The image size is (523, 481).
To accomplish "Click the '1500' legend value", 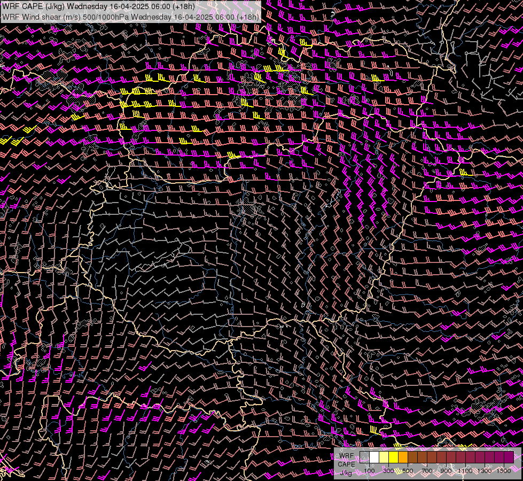I will tap(504, 471).
